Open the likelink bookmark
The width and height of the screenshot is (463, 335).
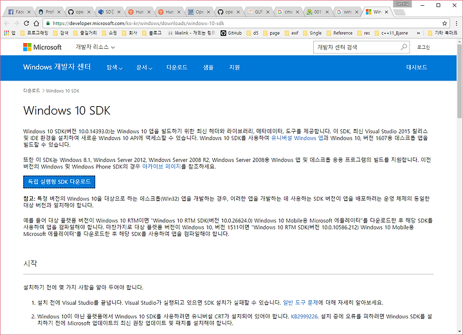click(x=192, y=33)
